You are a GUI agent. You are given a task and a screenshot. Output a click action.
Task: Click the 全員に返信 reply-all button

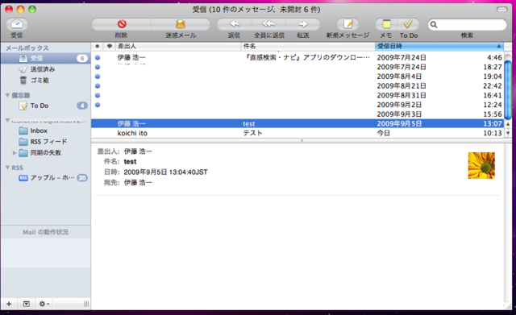point(268,24)
